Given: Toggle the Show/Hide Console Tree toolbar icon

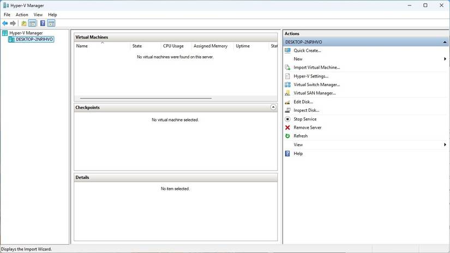Looking at the screenshot, I should 32,23.
